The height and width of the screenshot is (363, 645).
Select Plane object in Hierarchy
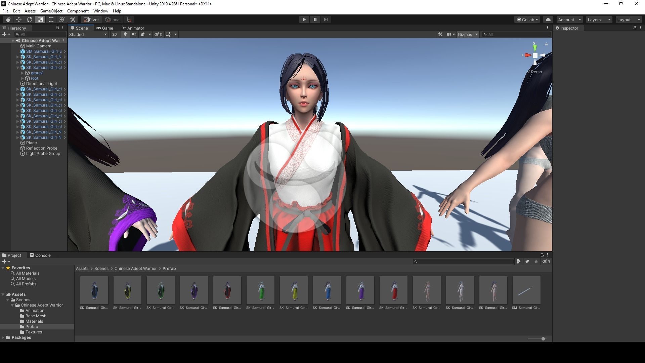tap(32, 143)
